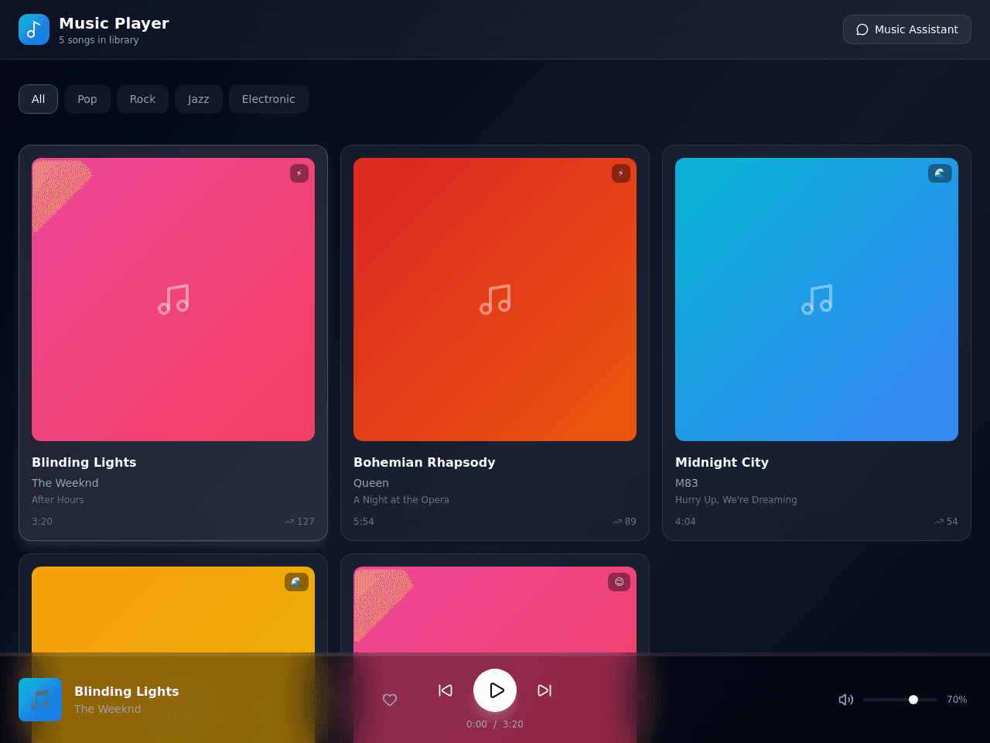This screenshot has width=990, height=743.
Task: Skip to the next track
Action: coord(544,690)
